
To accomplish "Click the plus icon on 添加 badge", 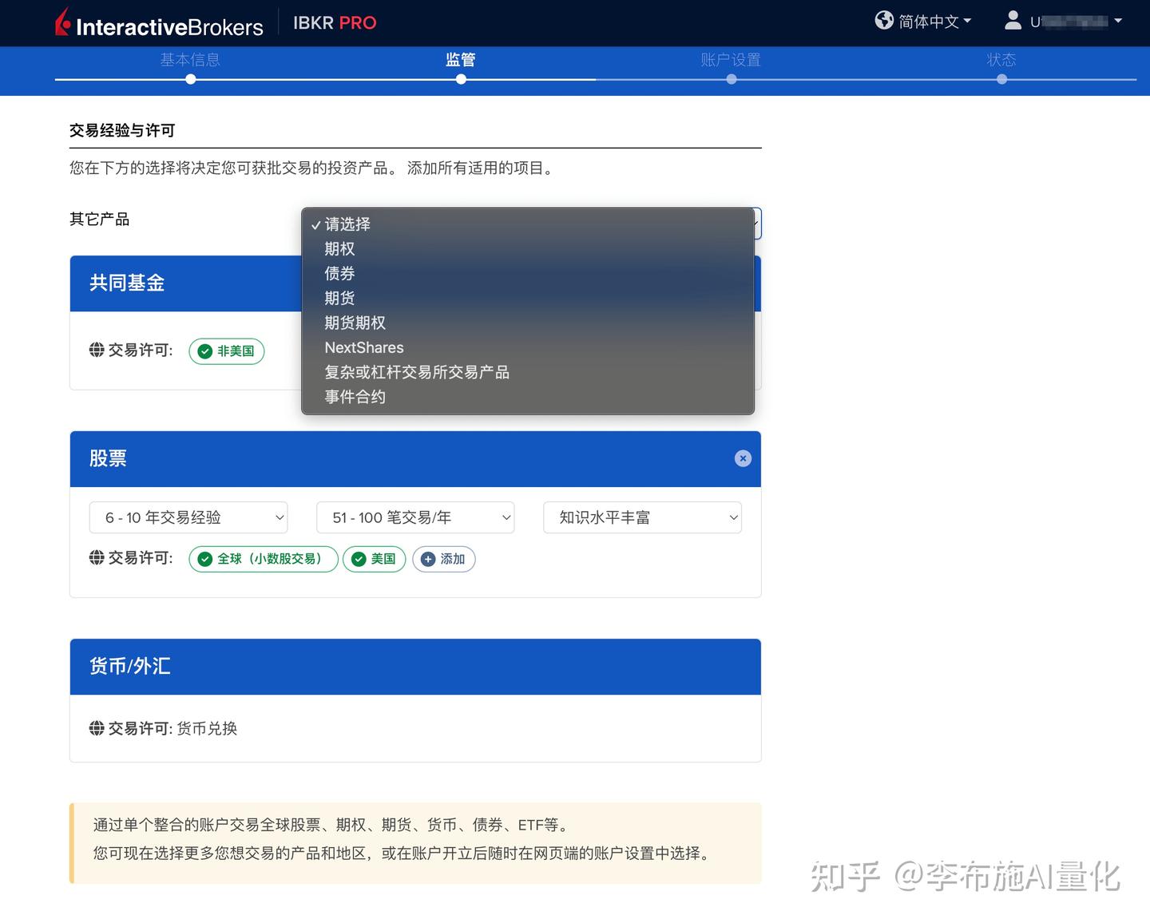I will (x=427, y=559).
